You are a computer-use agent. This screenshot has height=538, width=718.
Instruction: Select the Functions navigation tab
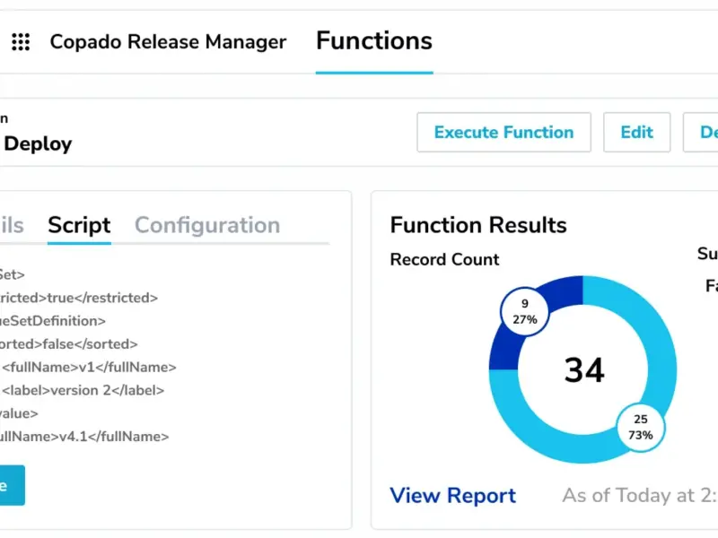(374, 41)
